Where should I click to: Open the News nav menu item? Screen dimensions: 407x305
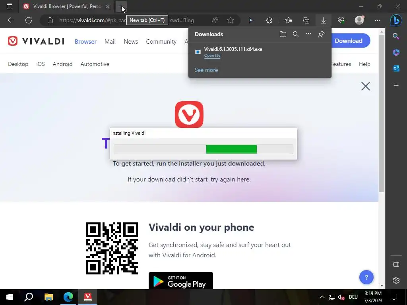(x=131, y=41)
